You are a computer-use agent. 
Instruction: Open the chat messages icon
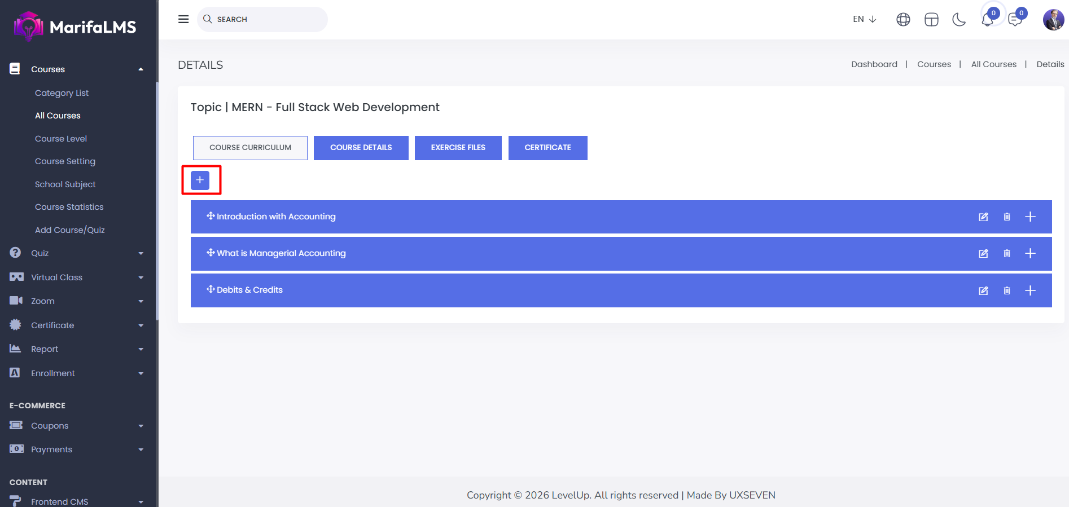click(x=1015, y=20)
